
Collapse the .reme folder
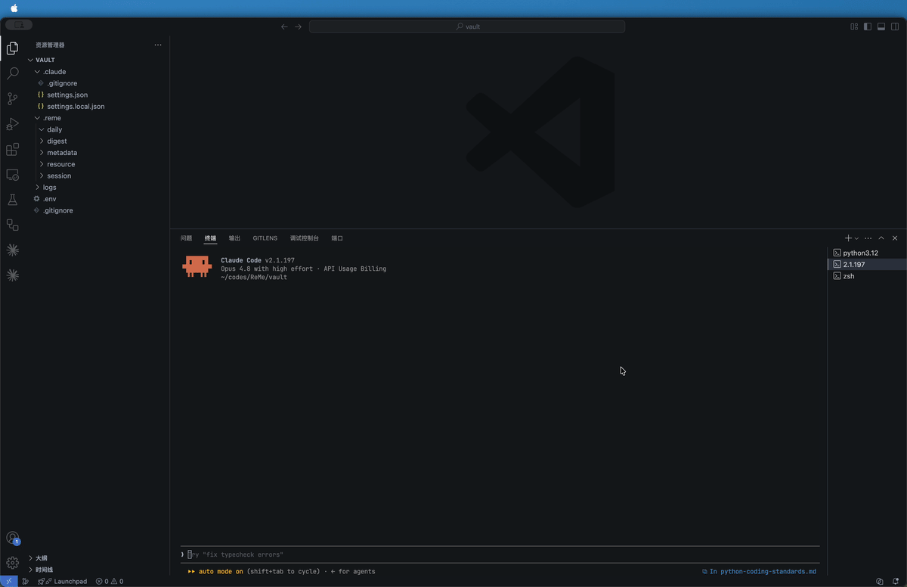[98, 118]
